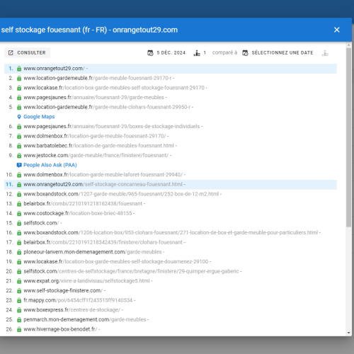Click result 7 dolmenbox fouesnant-29170
This screenshot has height=354, width=354.
point(95,136)
